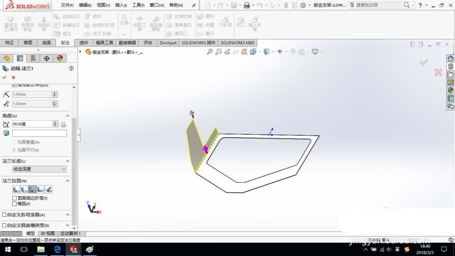Click the Previous View icon in the view toolbar
The image size is (455, 256).
pyautogui.click(x=227, y=52)
